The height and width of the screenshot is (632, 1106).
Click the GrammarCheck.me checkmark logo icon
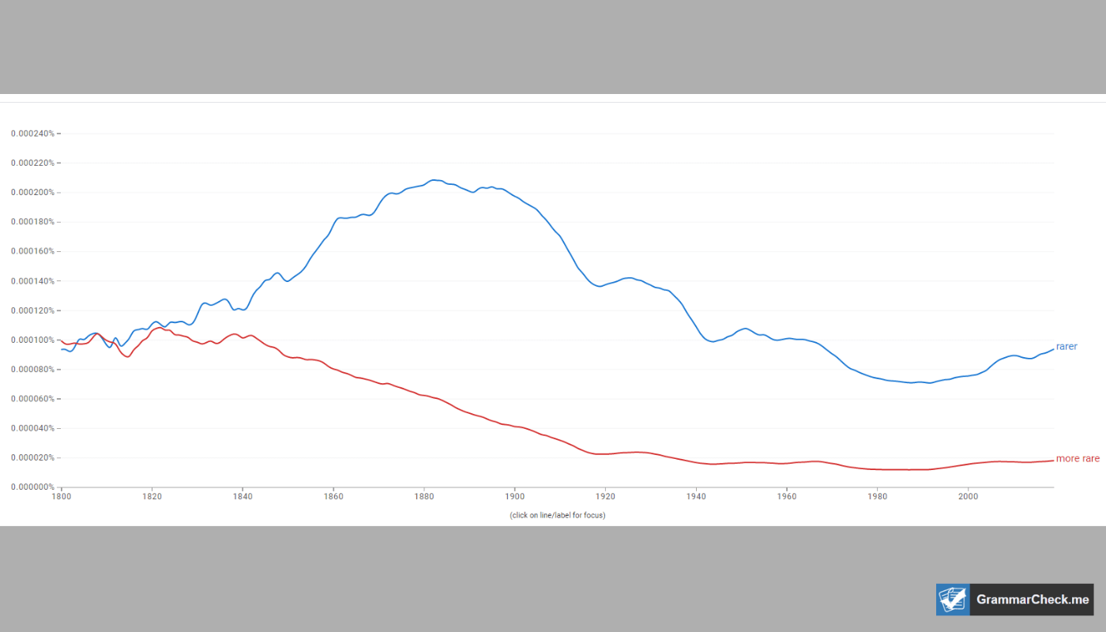[x=953, y=600]
